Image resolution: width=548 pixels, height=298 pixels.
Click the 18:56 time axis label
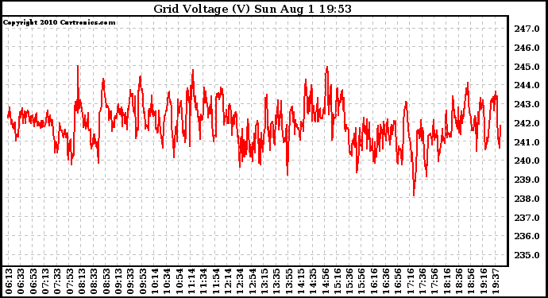pos(472,281)
